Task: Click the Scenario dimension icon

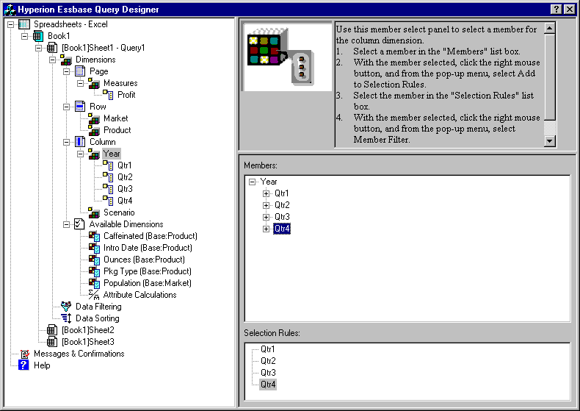Action: pos(94,212)
